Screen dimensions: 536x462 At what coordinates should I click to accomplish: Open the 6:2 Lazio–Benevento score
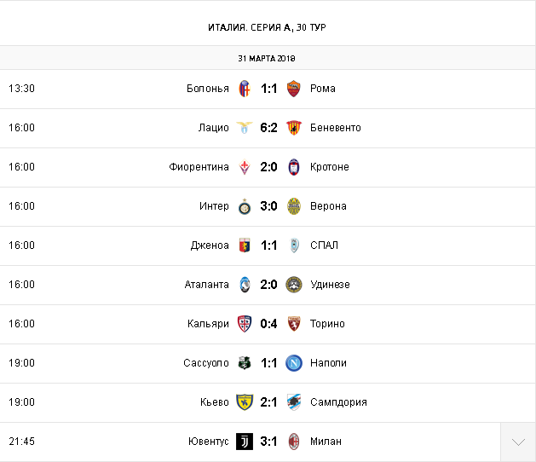click(x=269, y=128)
